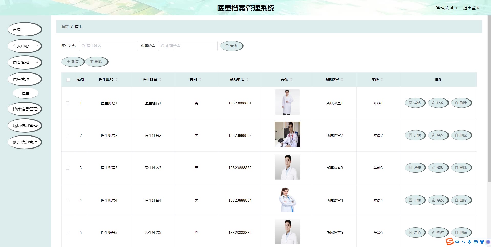Screen dimensions: 491x247
Task: Expand 患者管理 sidebar menu
Action: 25,63
